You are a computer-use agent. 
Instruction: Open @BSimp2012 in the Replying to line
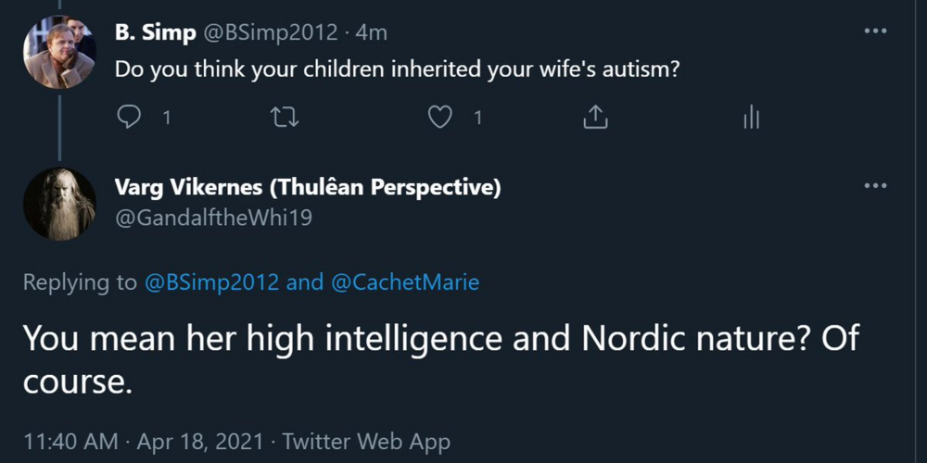point(211,282)
